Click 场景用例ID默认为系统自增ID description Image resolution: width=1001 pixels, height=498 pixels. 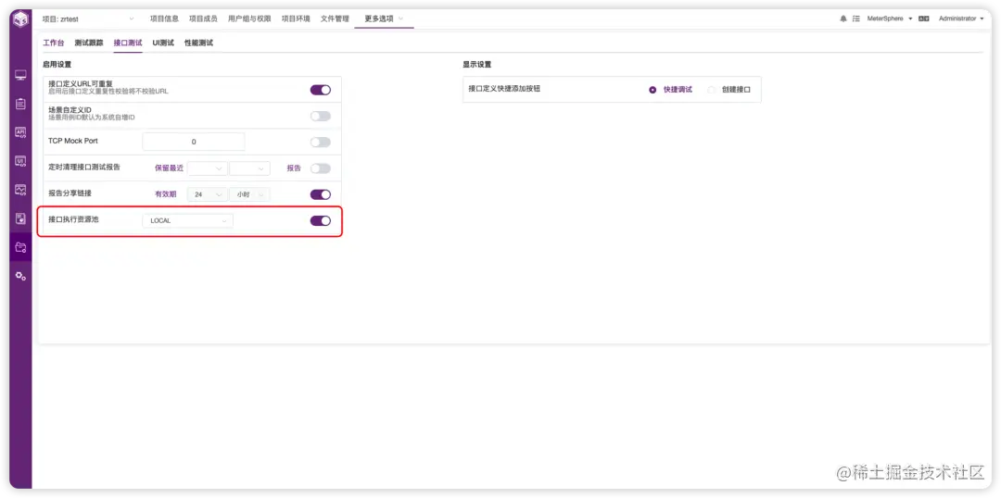[92, 118]
